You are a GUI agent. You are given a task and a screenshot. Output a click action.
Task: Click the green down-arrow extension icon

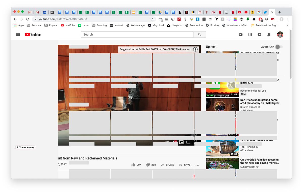point(248,19)
